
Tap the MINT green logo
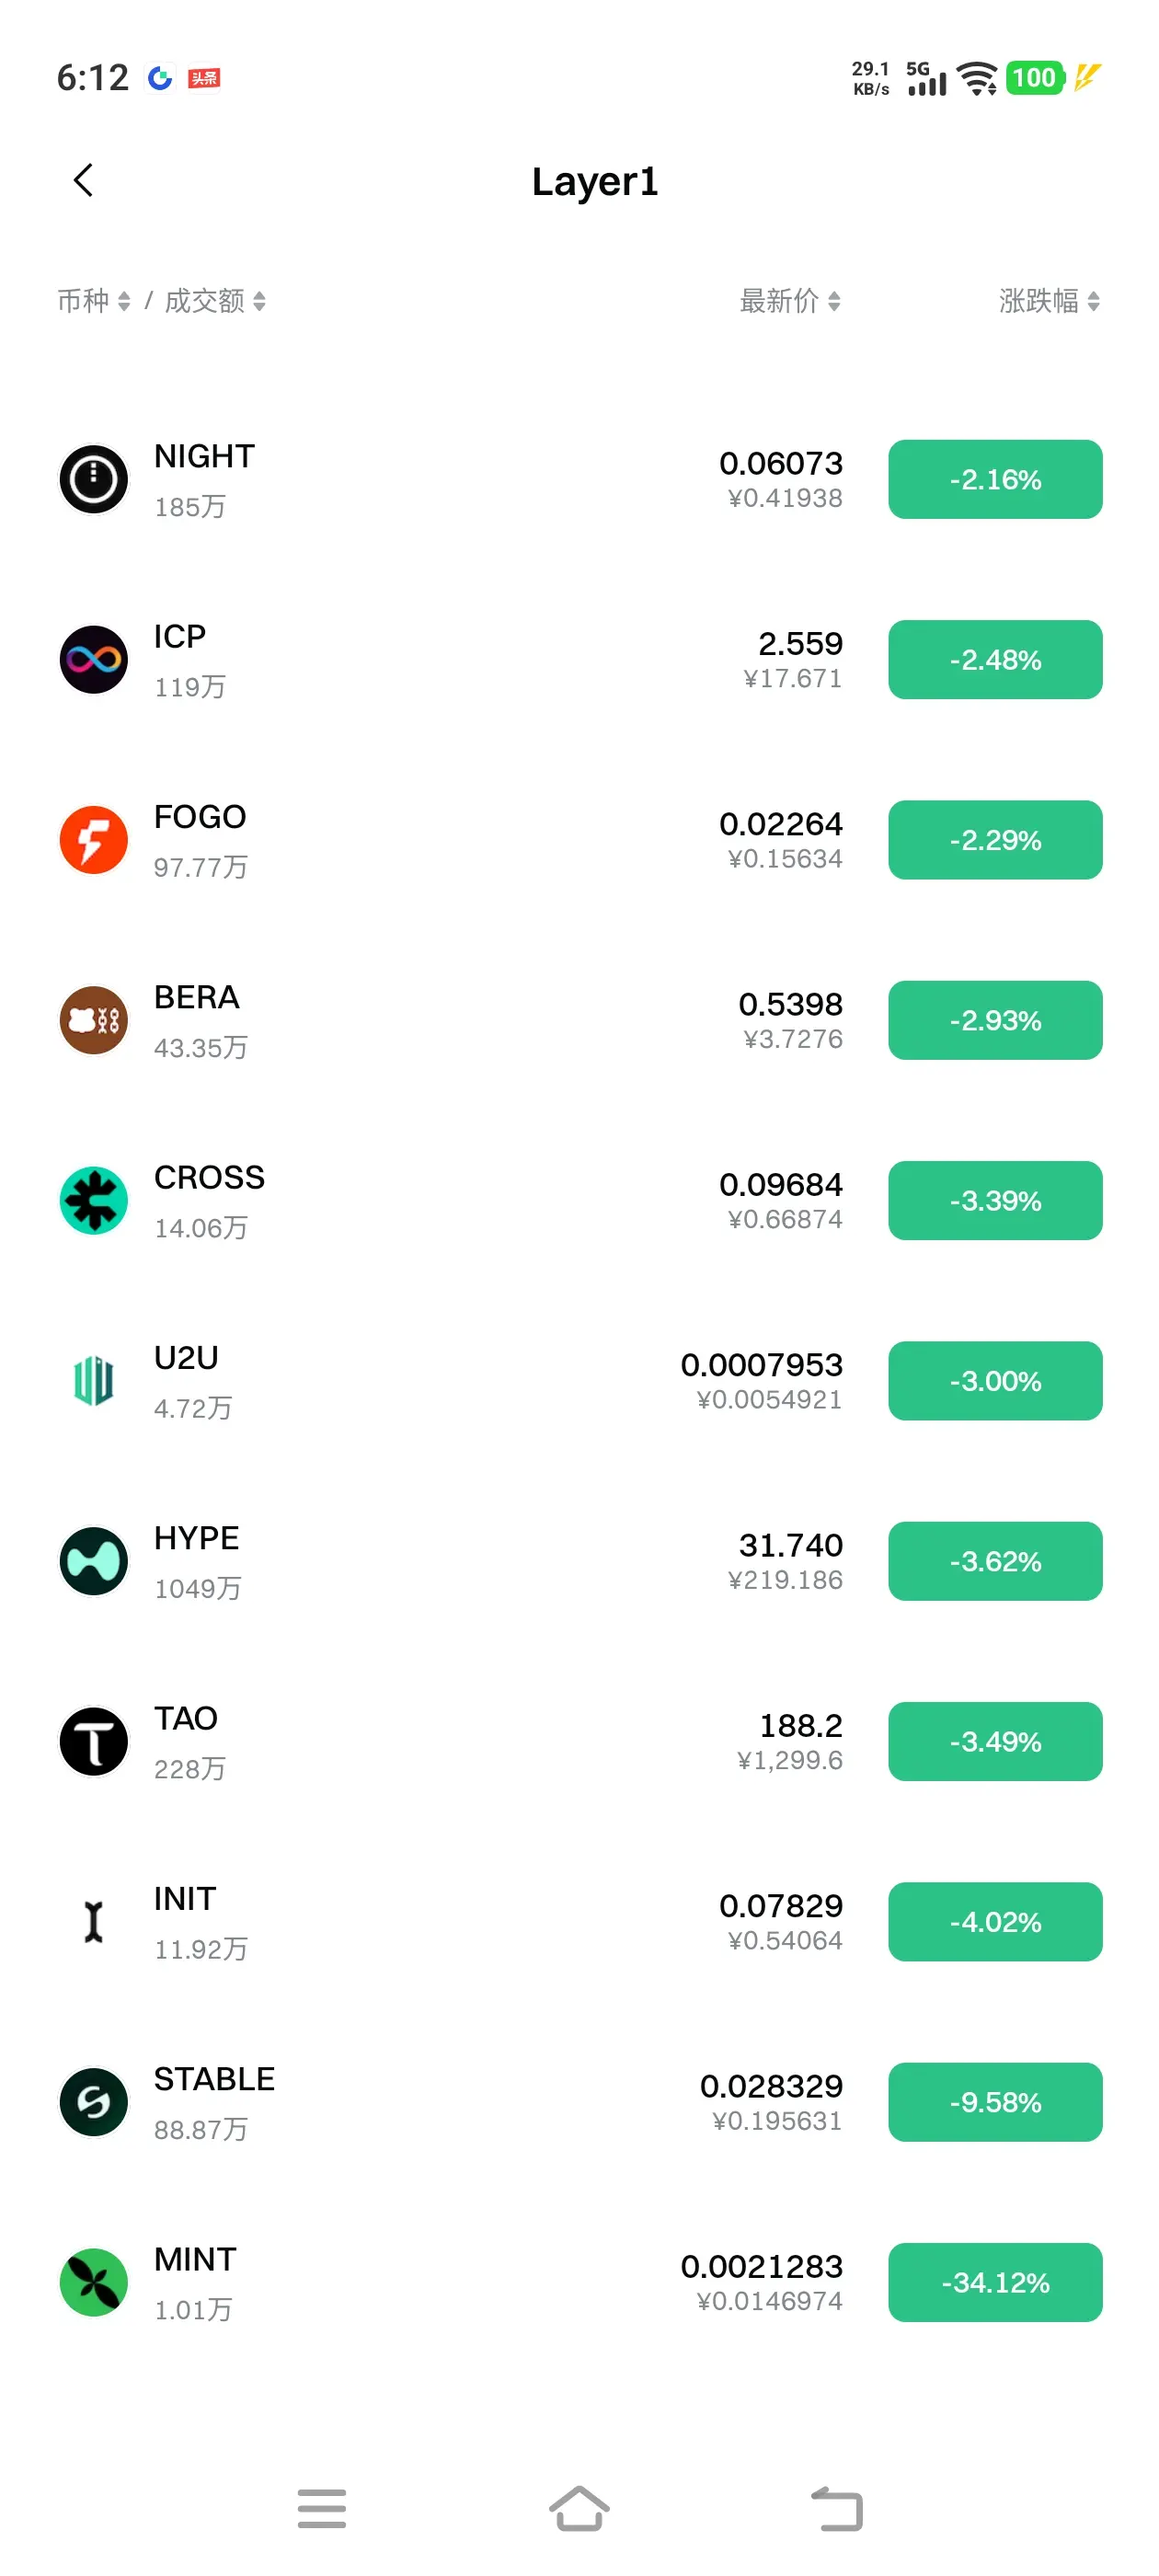[94, 2282]
